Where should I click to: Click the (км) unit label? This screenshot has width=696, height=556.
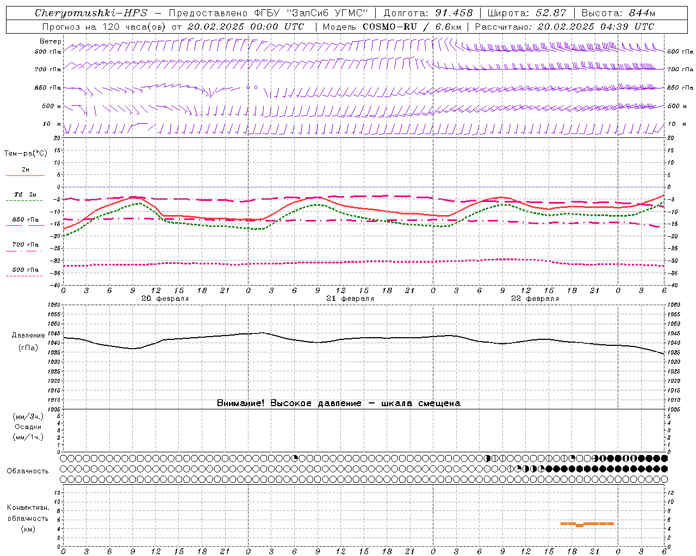[28, 529]
